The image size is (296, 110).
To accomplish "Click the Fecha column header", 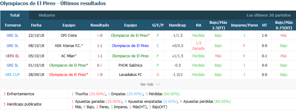I will point(36,25).
